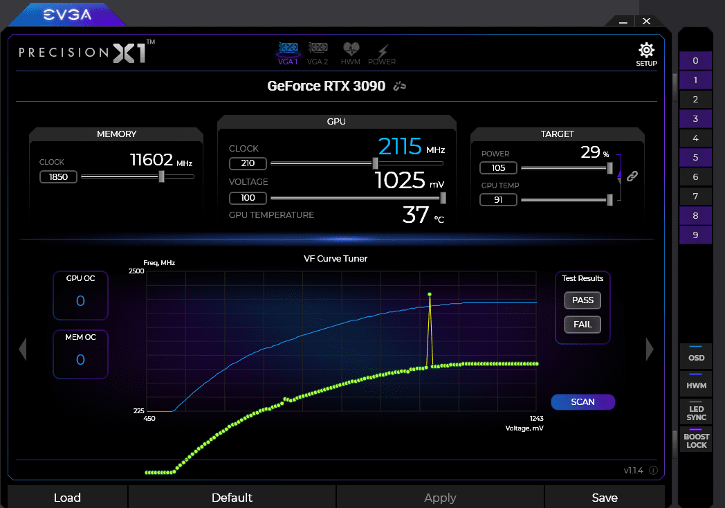The image size is (725, 508).
Task: Click the 37 °C temperature reading
Action: [x=423, y=215]
